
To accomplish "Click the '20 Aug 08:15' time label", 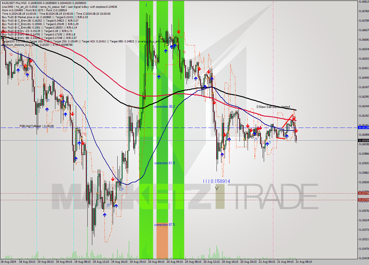I will (x=193, y=262).
